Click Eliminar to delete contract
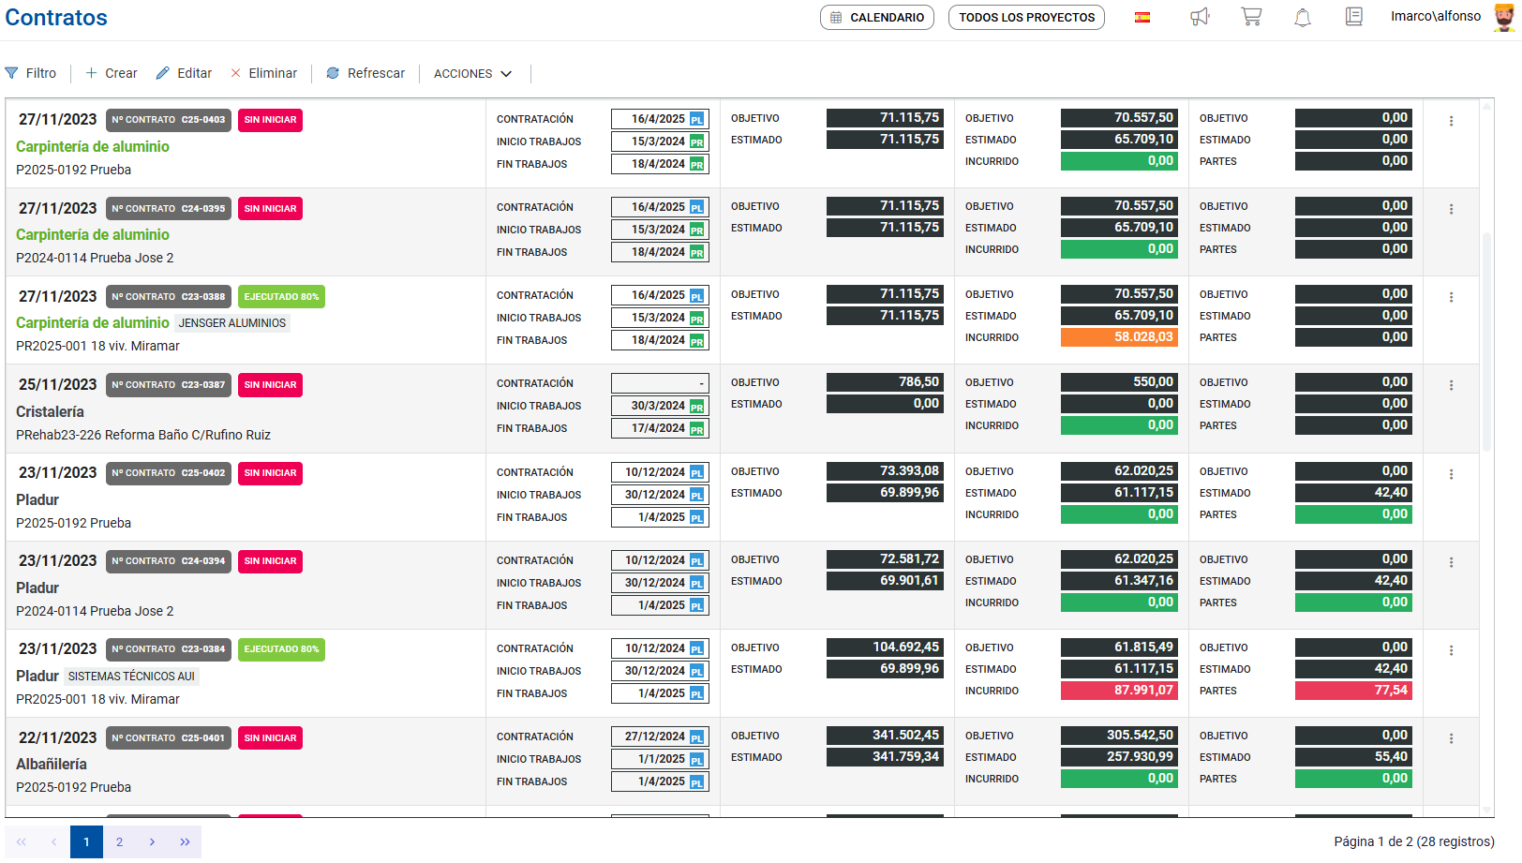 point(263,73)
